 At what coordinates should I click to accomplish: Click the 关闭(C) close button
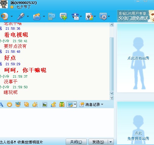(x=76, y=142)
